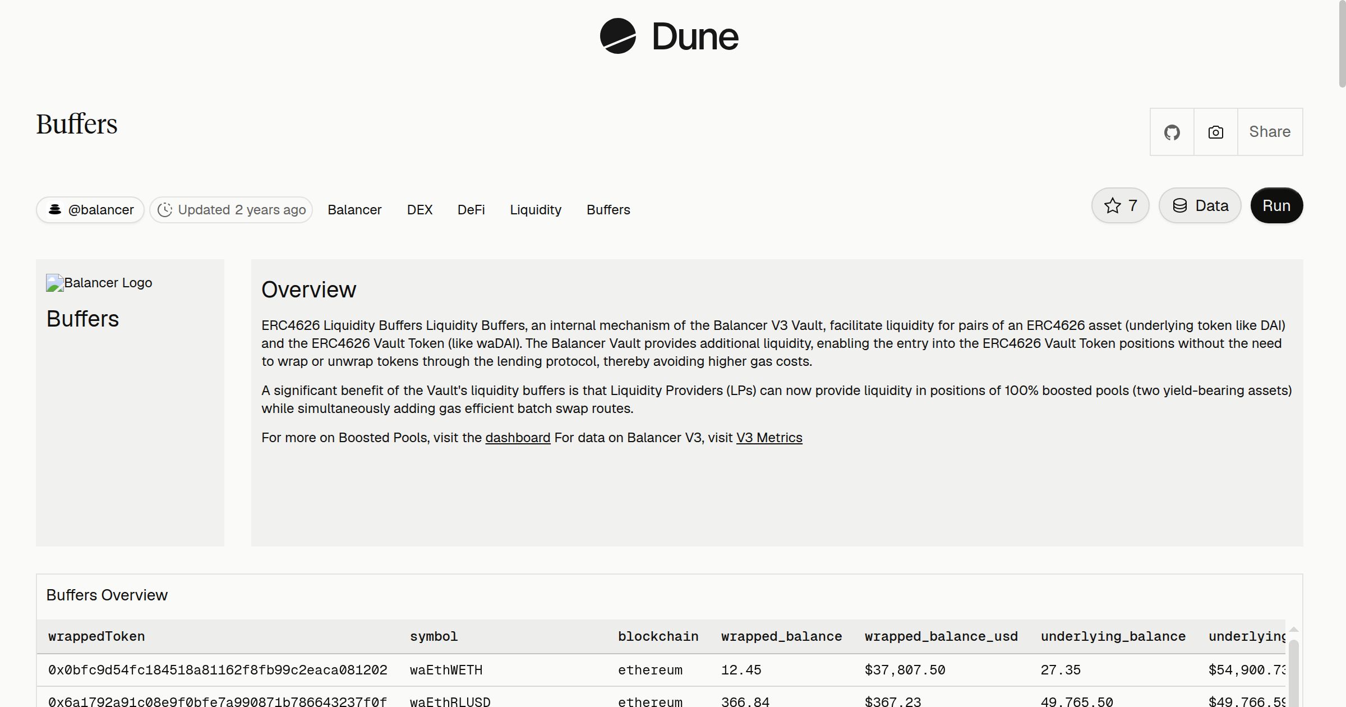Follow the V3 Metrics link
Image resolution: width=1346 pixels, height=707 pixels.
(x=769, y=438)
